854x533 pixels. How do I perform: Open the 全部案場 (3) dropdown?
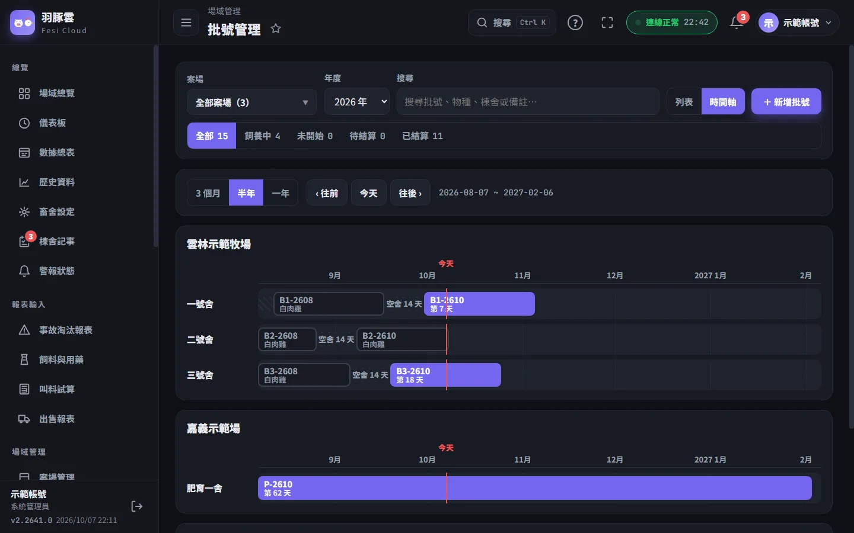point(252,102)
